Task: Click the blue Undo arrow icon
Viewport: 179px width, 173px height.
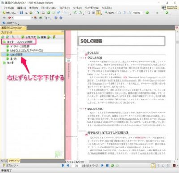Action: 59,13
